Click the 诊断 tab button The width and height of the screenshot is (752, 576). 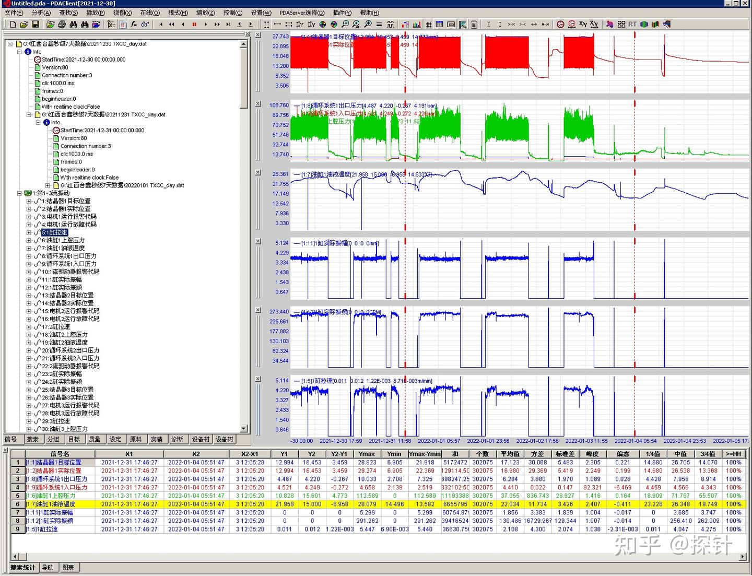click(178, 439)
